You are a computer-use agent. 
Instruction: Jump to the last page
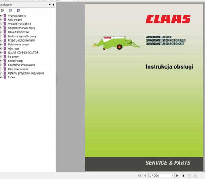click(183, 176)
